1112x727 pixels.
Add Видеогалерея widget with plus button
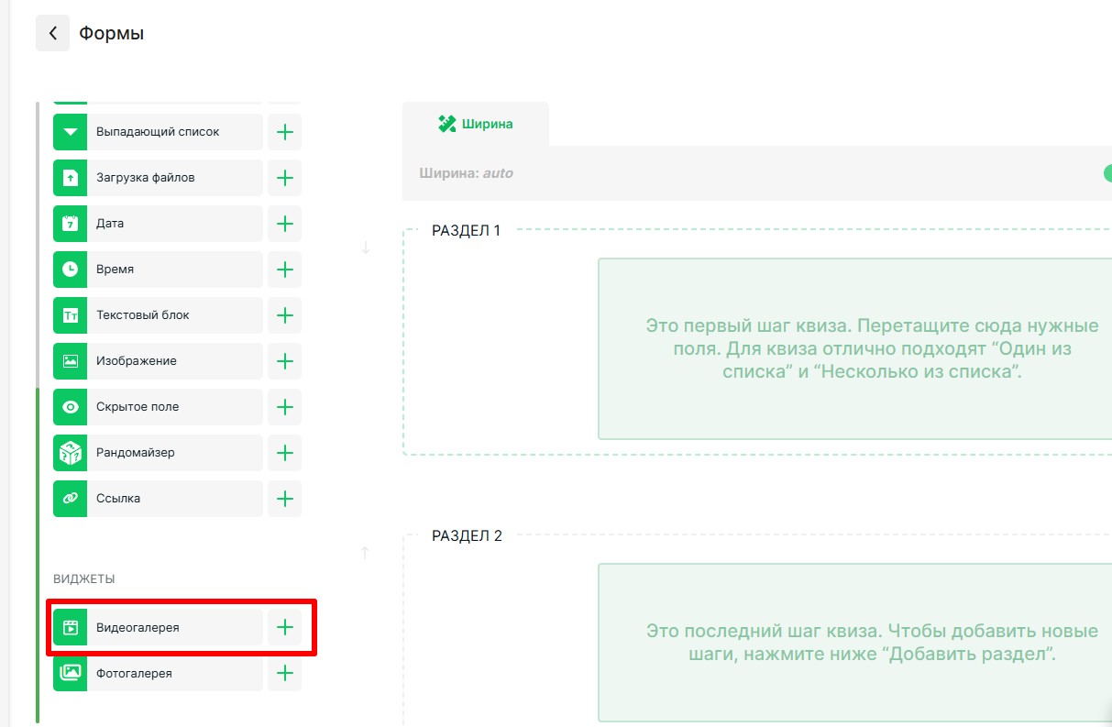click(285, 627)
